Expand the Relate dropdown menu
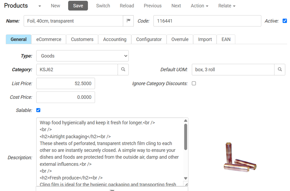Image resolution: width=290 pixels, height=191 pixels. tap(227, 6)
